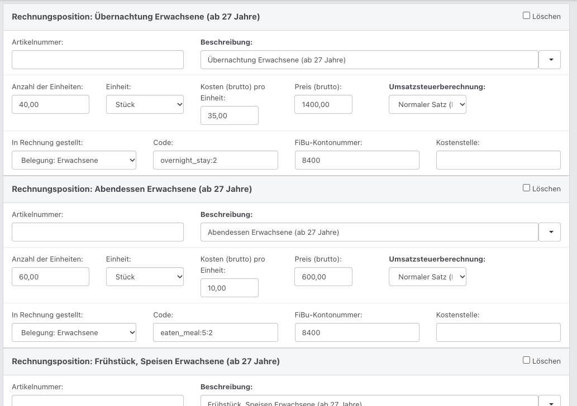Viewport: 577px width, 406px height.
Task: Open Umsatzsteuerberechnung dropdown in Abendessen position
Action: coord(428,277)
